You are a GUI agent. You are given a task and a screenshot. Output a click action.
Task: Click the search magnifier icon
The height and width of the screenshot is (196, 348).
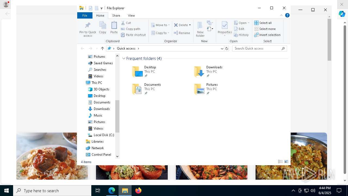283,48
